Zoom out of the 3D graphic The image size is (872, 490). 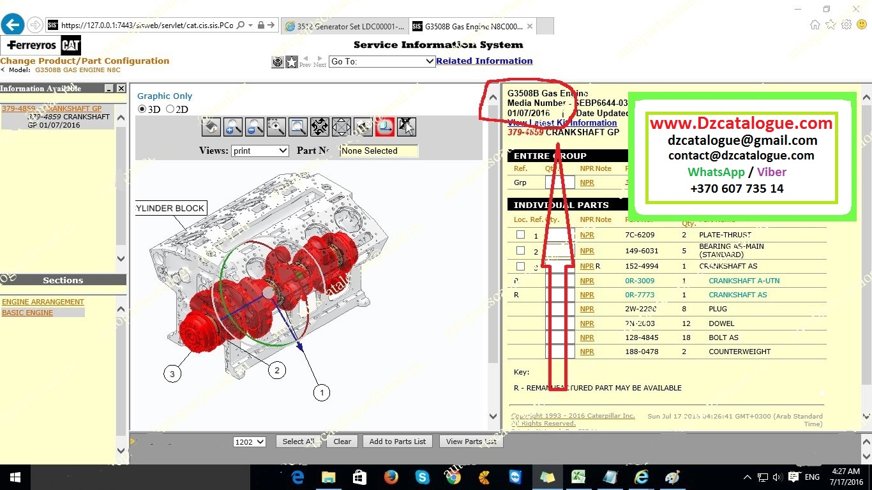tap(254, 126)
